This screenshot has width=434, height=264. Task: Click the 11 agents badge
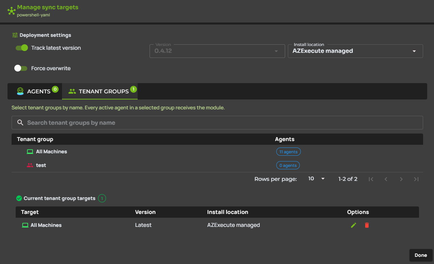click(289, 152)
